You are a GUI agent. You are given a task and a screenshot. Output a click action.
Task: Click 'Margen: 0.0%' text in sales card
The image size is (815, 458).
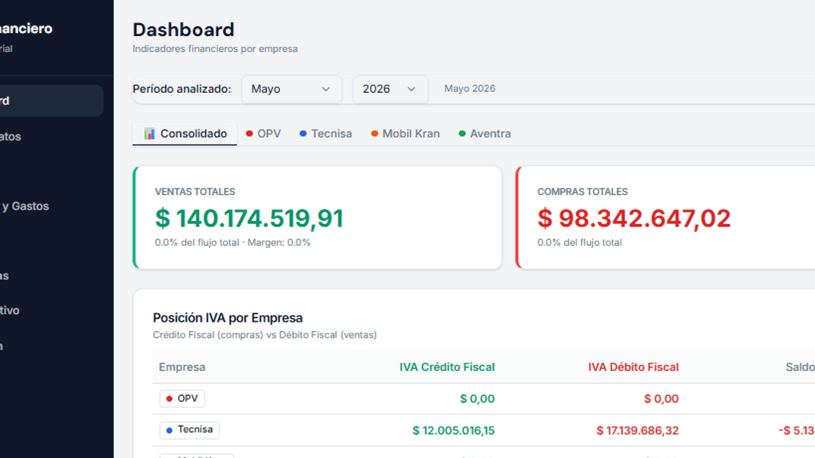[x=279, y=242]
